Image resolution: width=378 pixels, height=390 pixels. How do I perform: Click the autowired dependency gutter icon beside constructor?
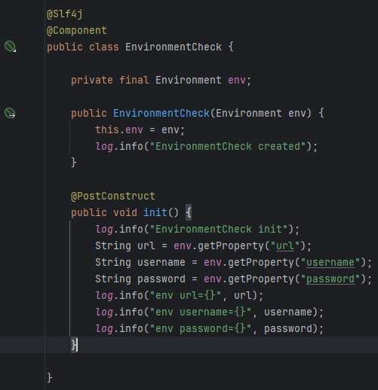[10, 113]
